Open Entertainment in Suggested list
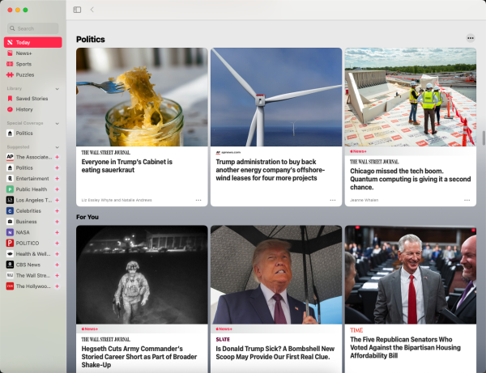Viewport: 486px width, 373px height. coord(29,179)
